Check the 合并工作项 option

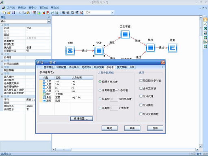pos(141,88)
